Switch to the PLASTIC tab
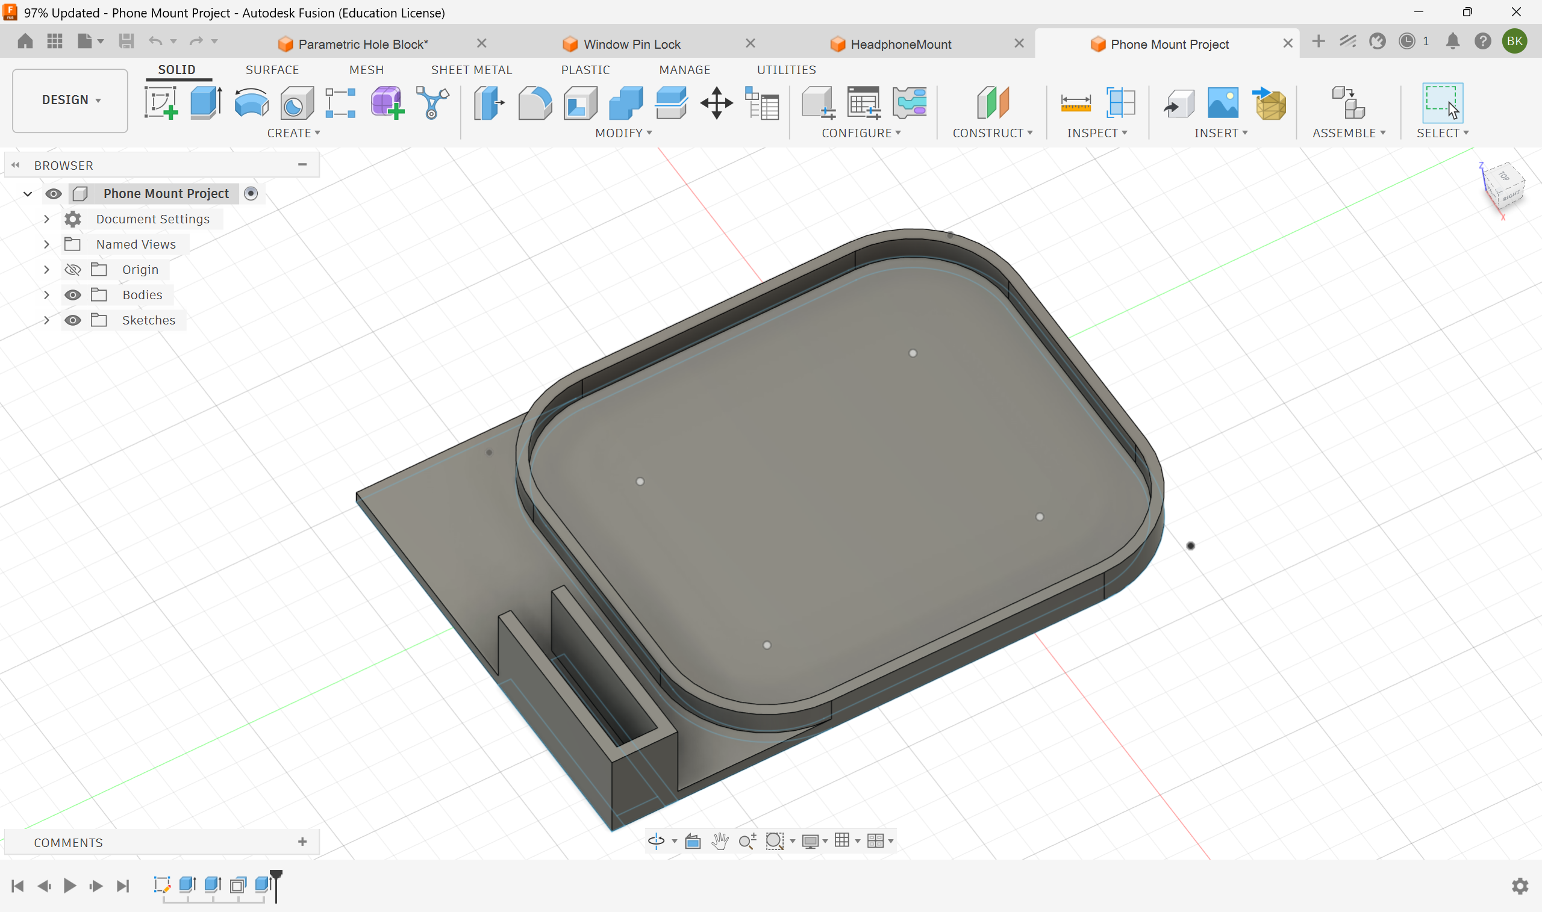Screen dimensions: 1542x912 pos(585,70)
